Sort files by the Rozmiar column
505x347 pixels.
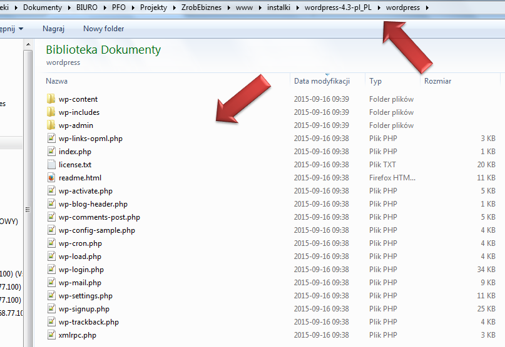pyautogui.click(x=437, y=81)
